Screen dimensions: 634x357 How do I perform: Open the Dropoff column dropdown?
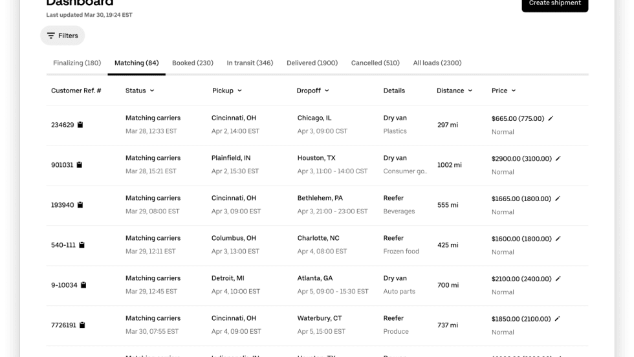(x=327, y=91)
